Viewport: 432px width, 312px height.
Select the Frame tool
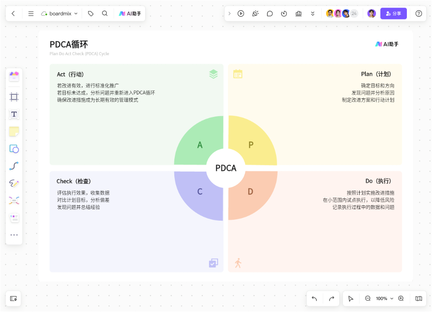coord(14,97)
